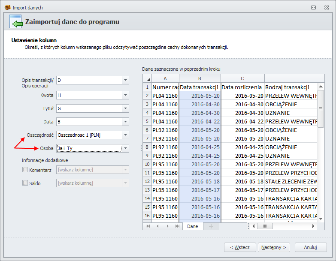The height and width of the screenshot is (261, 336).
Task: Expand the Oszczędność dropdown list
Action: tap(125, 135)
